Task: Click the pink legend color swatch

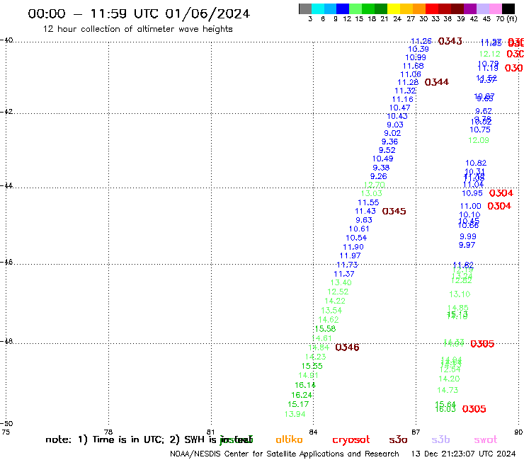Action: [x=496, y=8]
